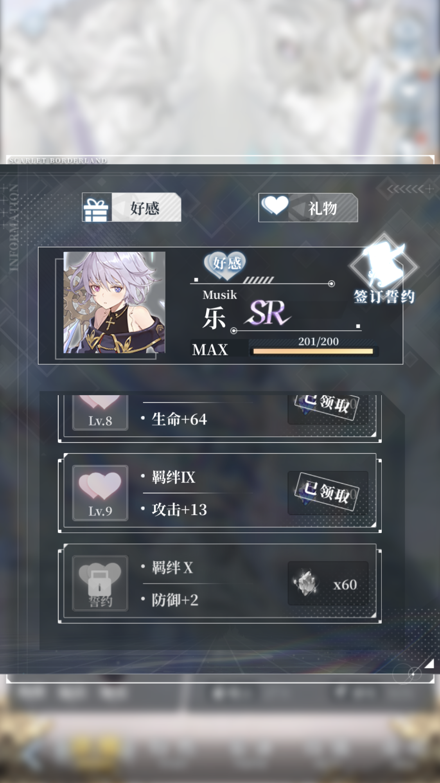Click the locked 誓约 heart icon
Image resolution: width=440 pixels, height=783 pixels.
(x=100, y=583)
